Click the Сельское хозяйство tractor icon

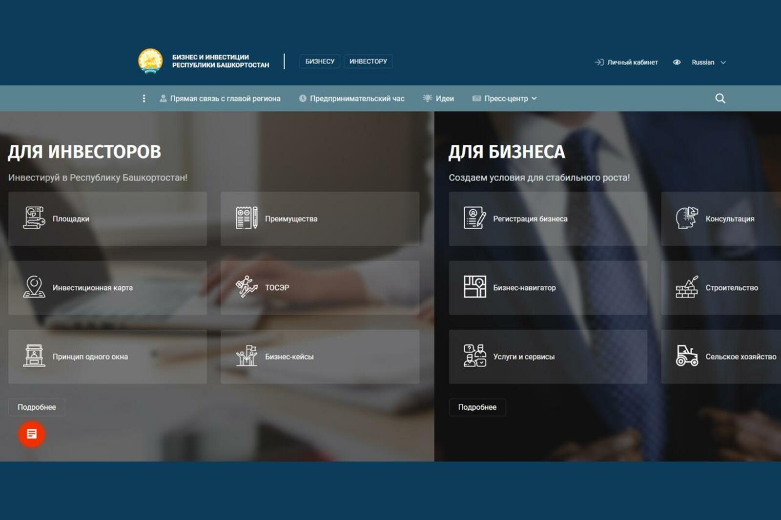687,356
